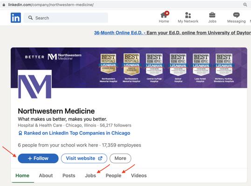Open the More options dropdown
The image size is (251, 186).
point(120,158)
